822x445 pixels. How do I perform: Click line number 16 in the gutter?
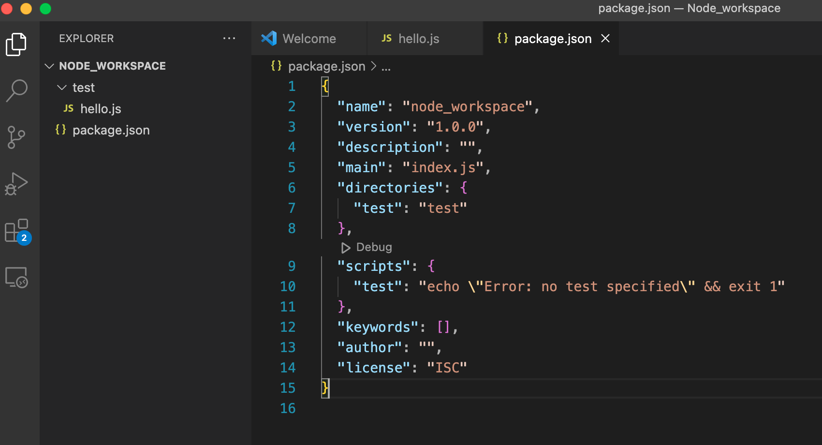point(288,408)
